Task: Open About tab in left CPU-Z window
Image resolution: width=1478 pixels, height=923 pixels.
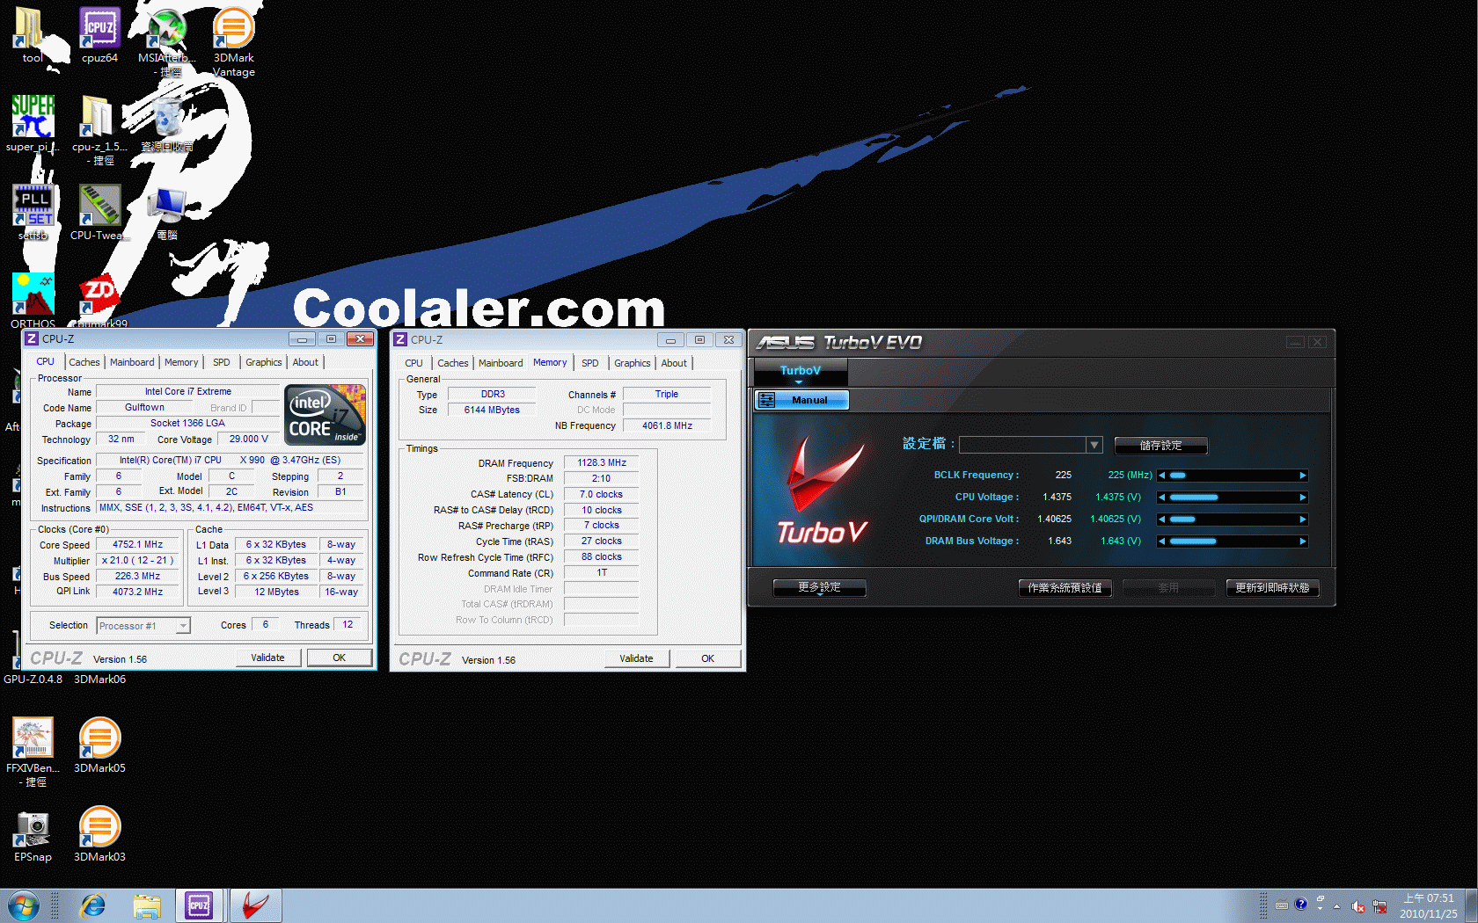Action: [305, 362]
